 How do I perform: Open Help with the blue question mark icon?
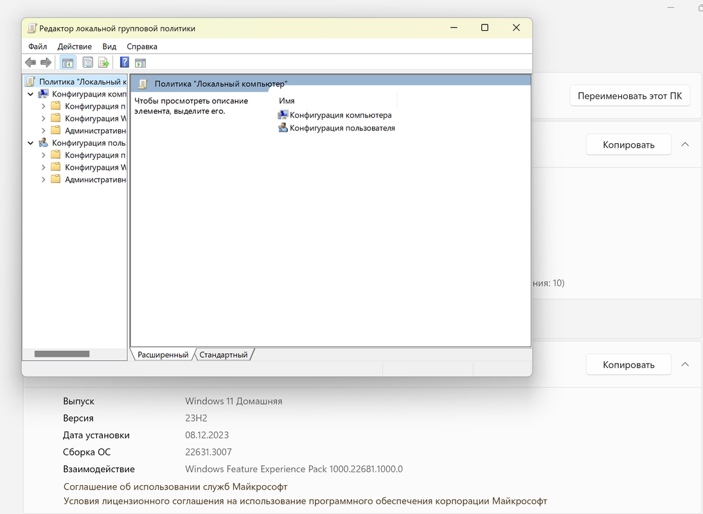pyautogui.click(x=124, y=63)
